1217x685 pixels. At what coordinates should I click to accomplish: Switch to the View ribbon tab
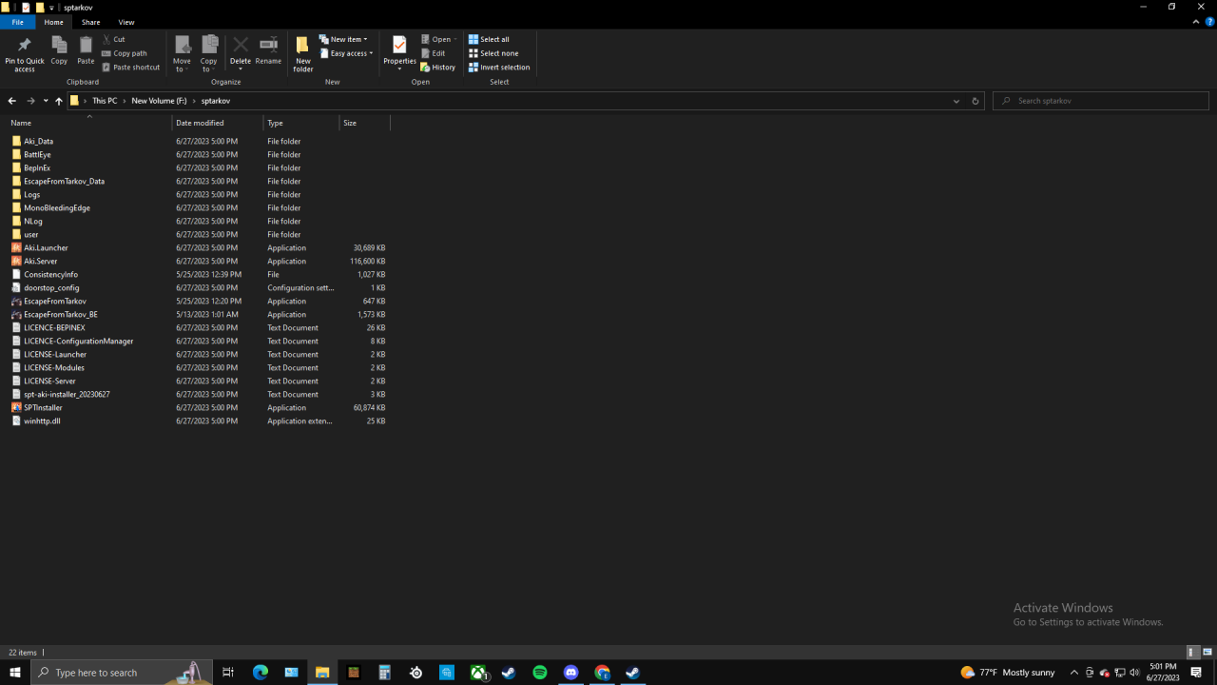point(126,22)
